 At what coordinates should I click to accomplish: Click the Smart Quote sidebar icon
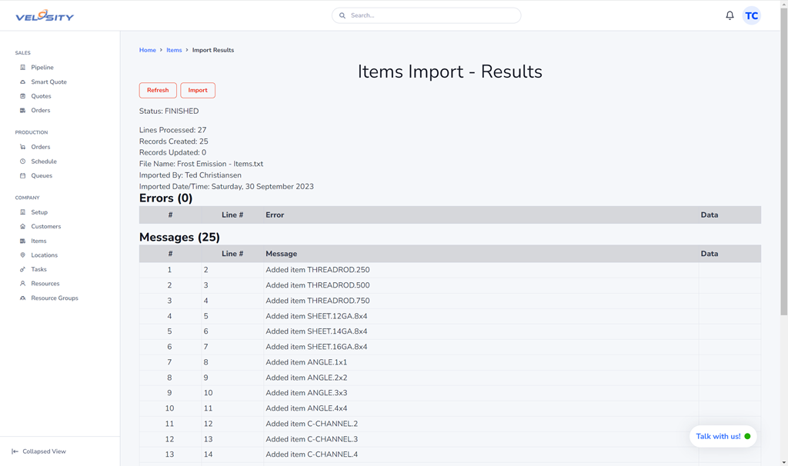click(22, 82)
